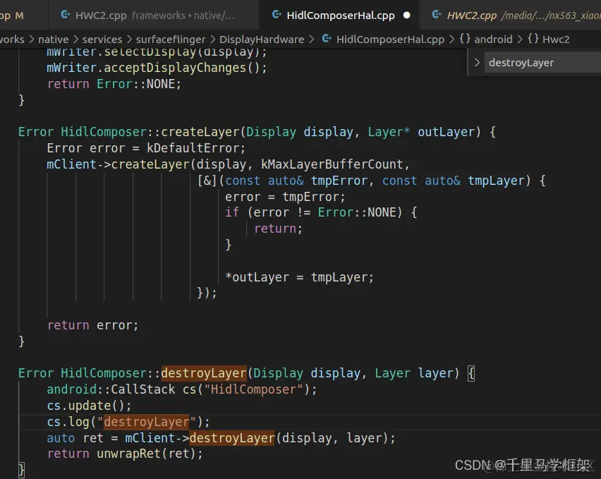Open HidlComposerHal.cpp breadcrumb file entry
601x479 pixels.
[x=390, y=39]
